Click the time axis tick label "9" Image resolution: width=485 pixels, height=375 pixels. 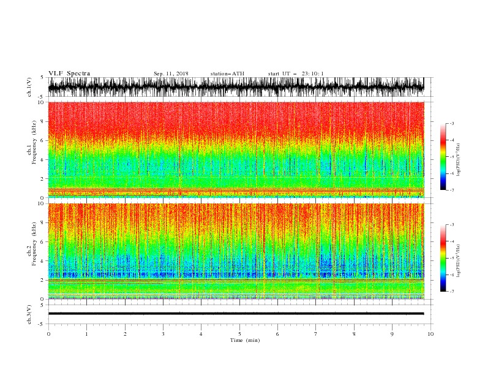click(392, 334)
